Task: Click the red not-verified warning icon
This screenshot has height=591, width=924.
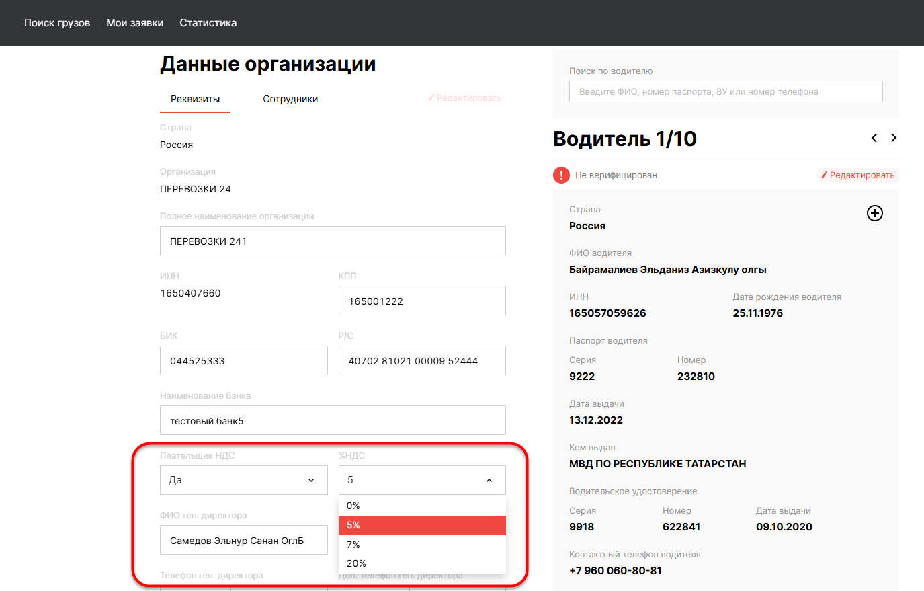Action: click(561, 175)
